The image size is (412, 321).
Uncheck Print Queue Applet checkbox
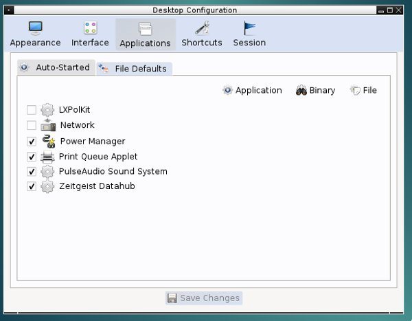[32, 157]
